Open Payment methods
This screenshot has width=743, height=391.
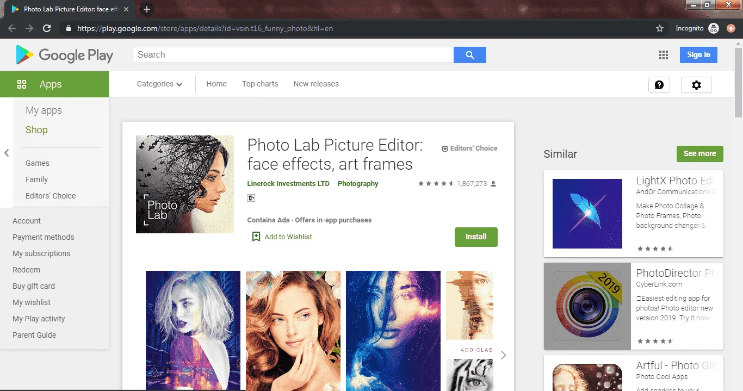[x=44, y=237]
